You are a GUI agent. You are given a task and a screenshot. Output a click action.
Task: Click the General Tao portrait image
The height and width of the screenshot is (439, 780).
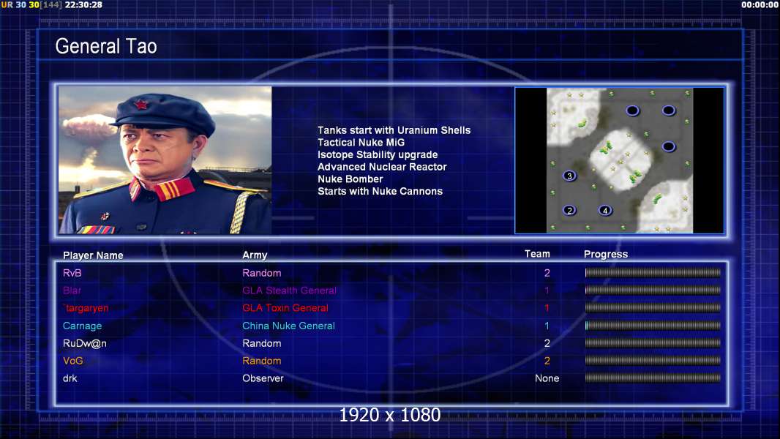[x=165, y=160]
